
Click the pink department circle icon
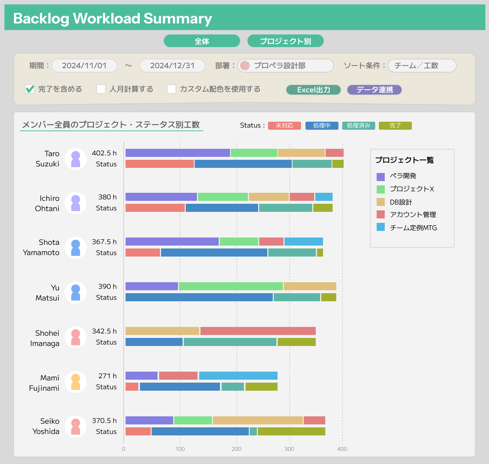[x=245, y=66]
